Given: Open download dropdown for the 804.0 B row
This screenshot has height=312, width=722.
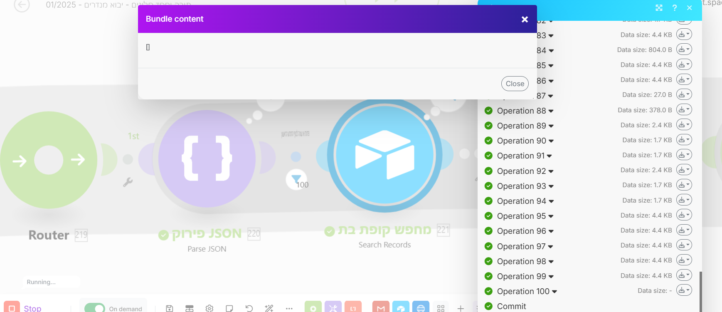Looking at the screenshot, I should tap(684, 50).
